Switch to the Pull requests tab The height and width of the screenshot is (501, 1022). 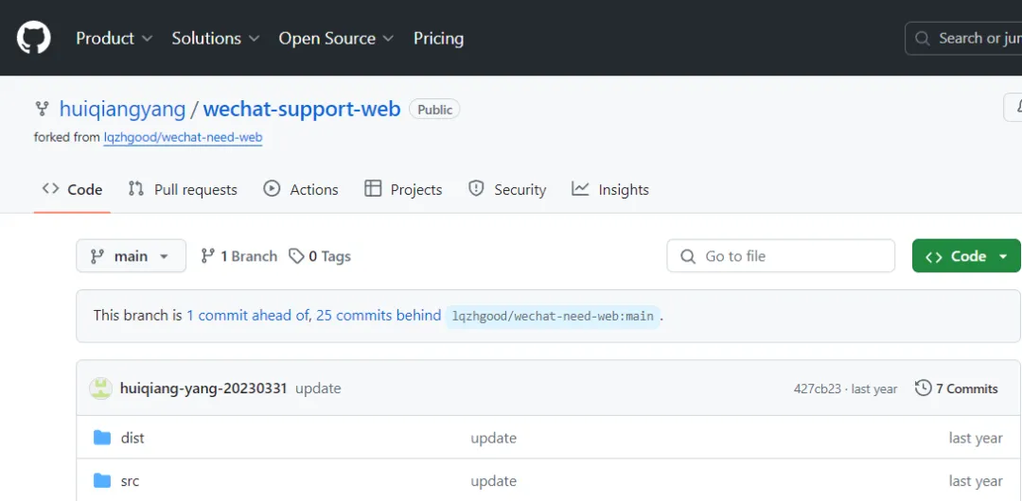click(183, 189)
